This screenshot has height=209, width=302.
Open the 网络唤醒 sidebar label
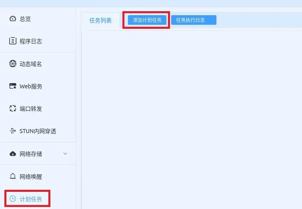(x=31, y=177)
